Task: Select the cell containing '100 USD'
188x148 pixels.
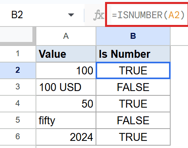Action: 66,87
